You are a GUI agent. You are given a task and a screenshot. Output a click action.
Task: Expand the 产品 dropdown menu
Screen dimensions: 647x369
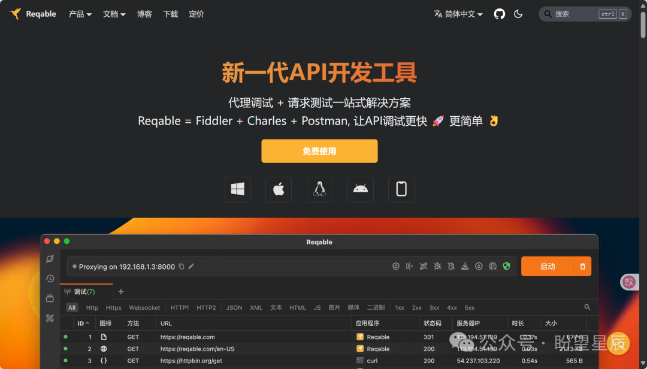coord(80,14)
